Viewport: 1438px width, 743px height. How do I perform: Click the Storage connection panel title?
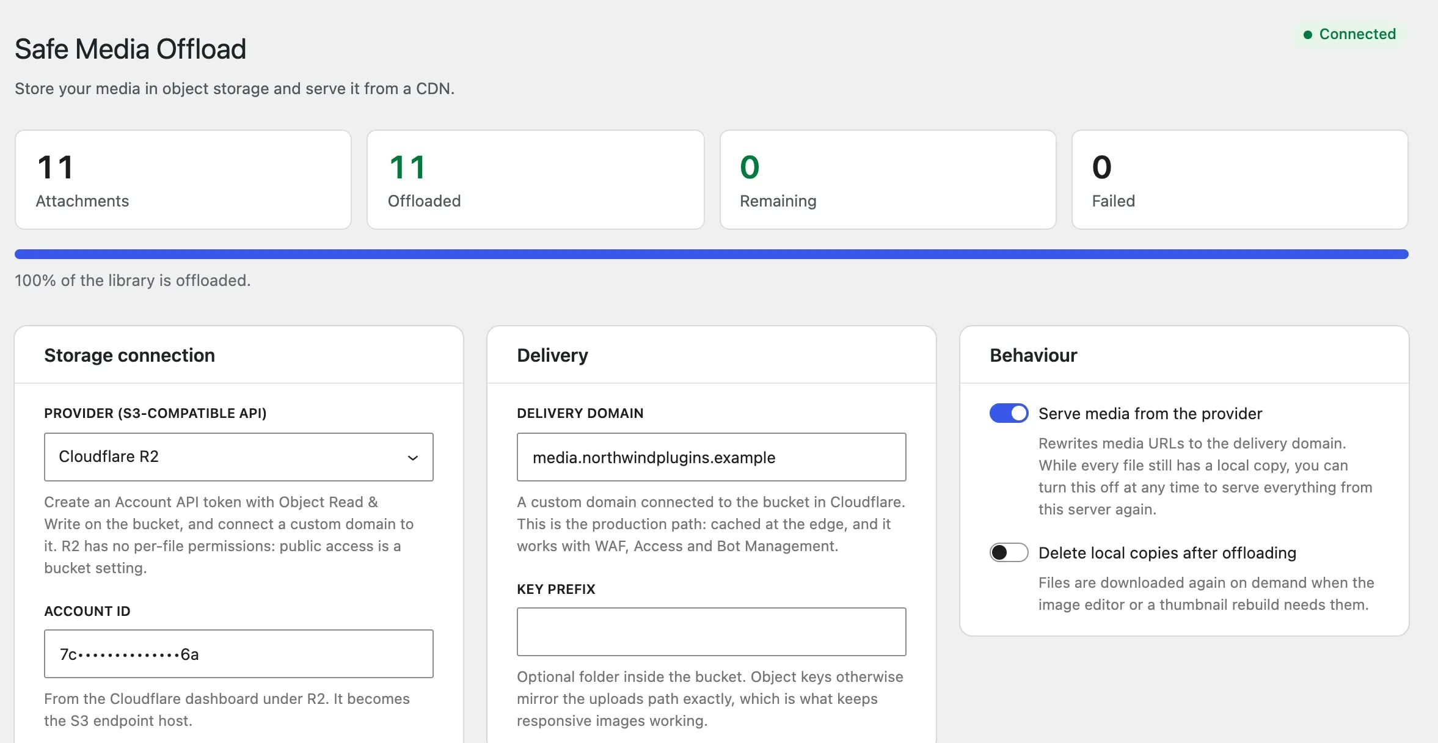tap(130, 355)
